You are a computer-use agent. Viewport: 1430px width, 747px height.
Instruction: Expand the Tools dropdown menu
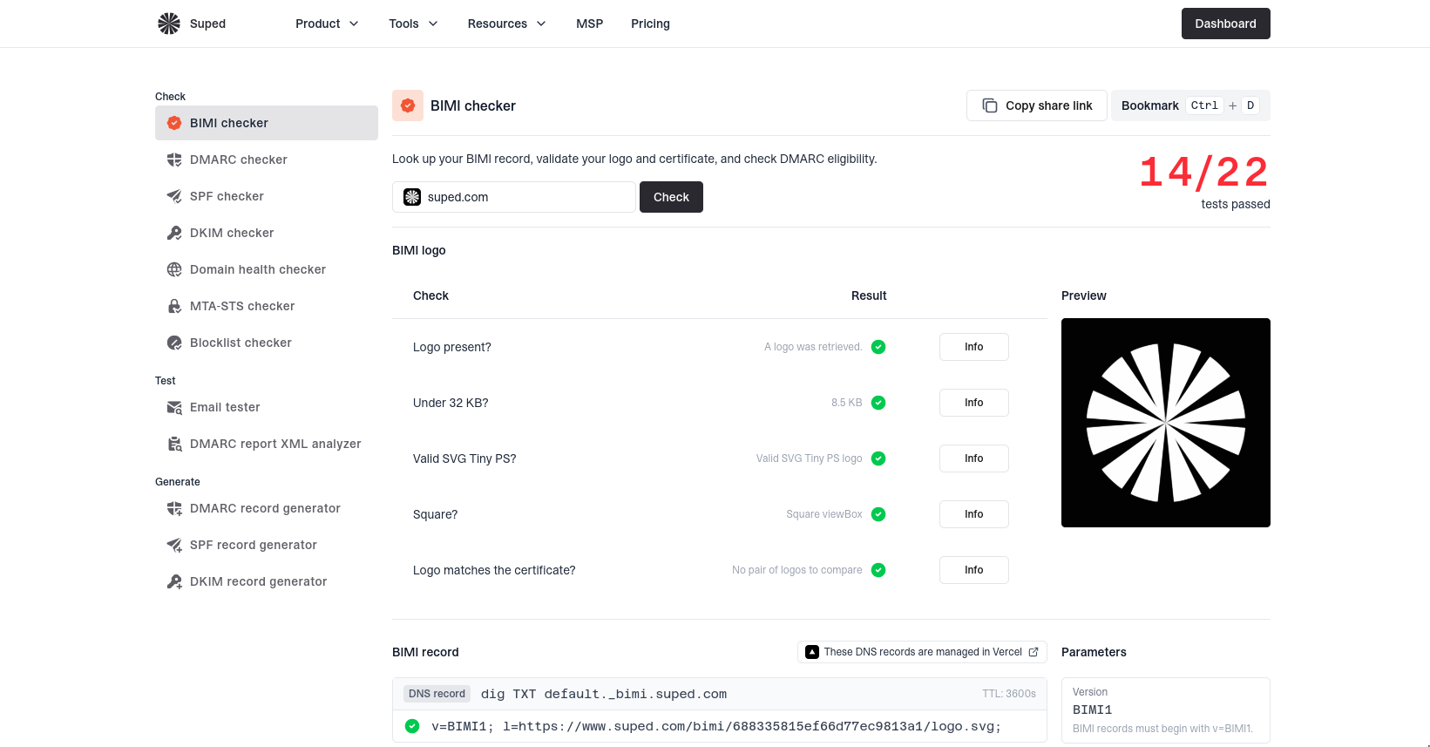pyautogui.click(x=413, y=24)
